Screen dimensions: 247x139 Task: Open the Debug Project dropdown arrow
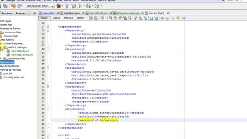pyautogui.click(x=93, y=6)
